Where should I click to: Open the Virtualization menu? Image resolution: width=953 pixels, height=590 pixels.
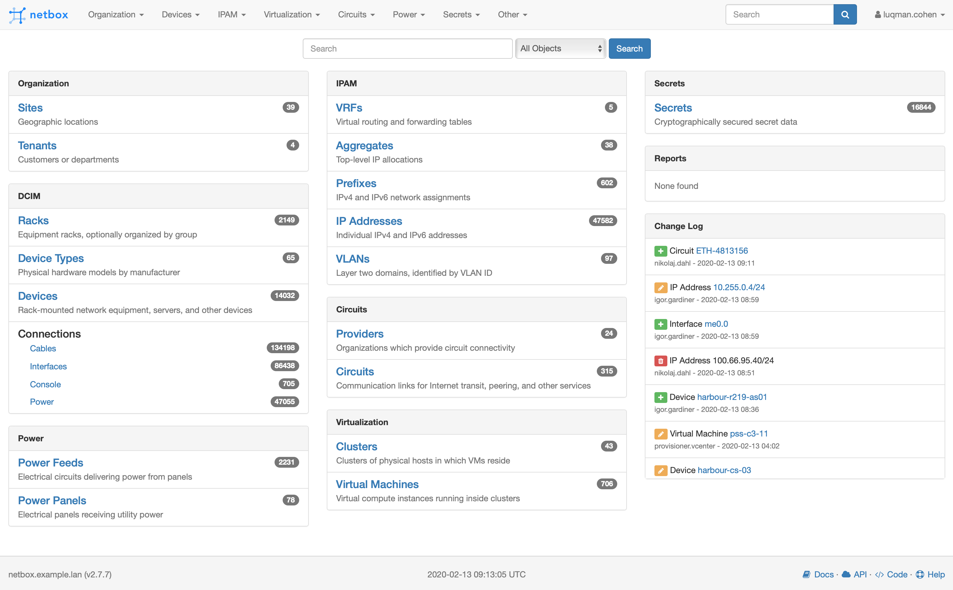(x=291, y=14)
